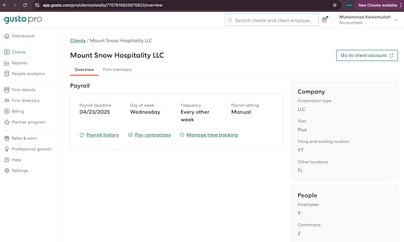Open Reports in the sidebar
This screenshot has height=242, width=404.
pyautogui.click(x=20, y=63)
